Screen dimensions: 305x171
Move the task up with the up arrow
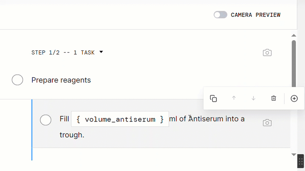[x=234, y=98]
